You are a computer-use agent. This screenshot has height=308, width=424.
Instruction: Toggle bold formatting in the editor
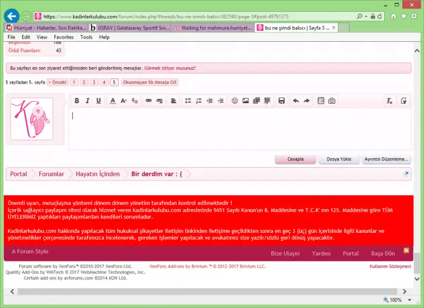point(77,101)
